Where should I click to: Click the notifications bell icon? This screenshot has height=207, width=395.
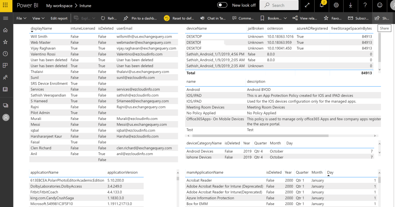point(322,5)
